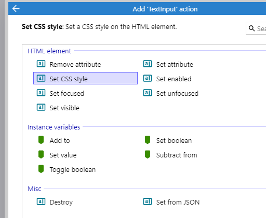The height and width of the screenshot is (218, 266).
Task: Click the Set attribute action icon
Action: pos(148,64)
